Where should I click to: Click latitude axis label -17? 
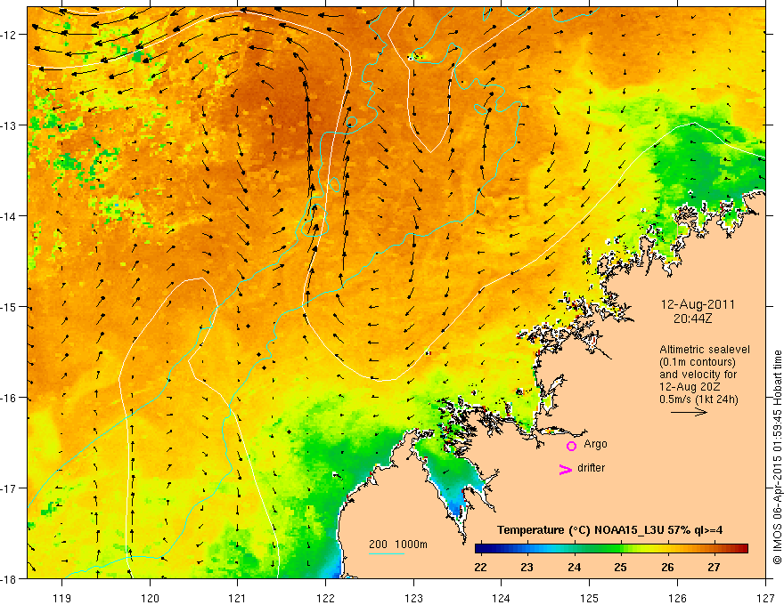click(10, 488)
